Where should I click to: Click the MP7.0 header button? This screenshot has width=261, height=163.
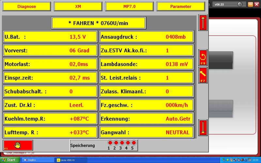[129, 7]
